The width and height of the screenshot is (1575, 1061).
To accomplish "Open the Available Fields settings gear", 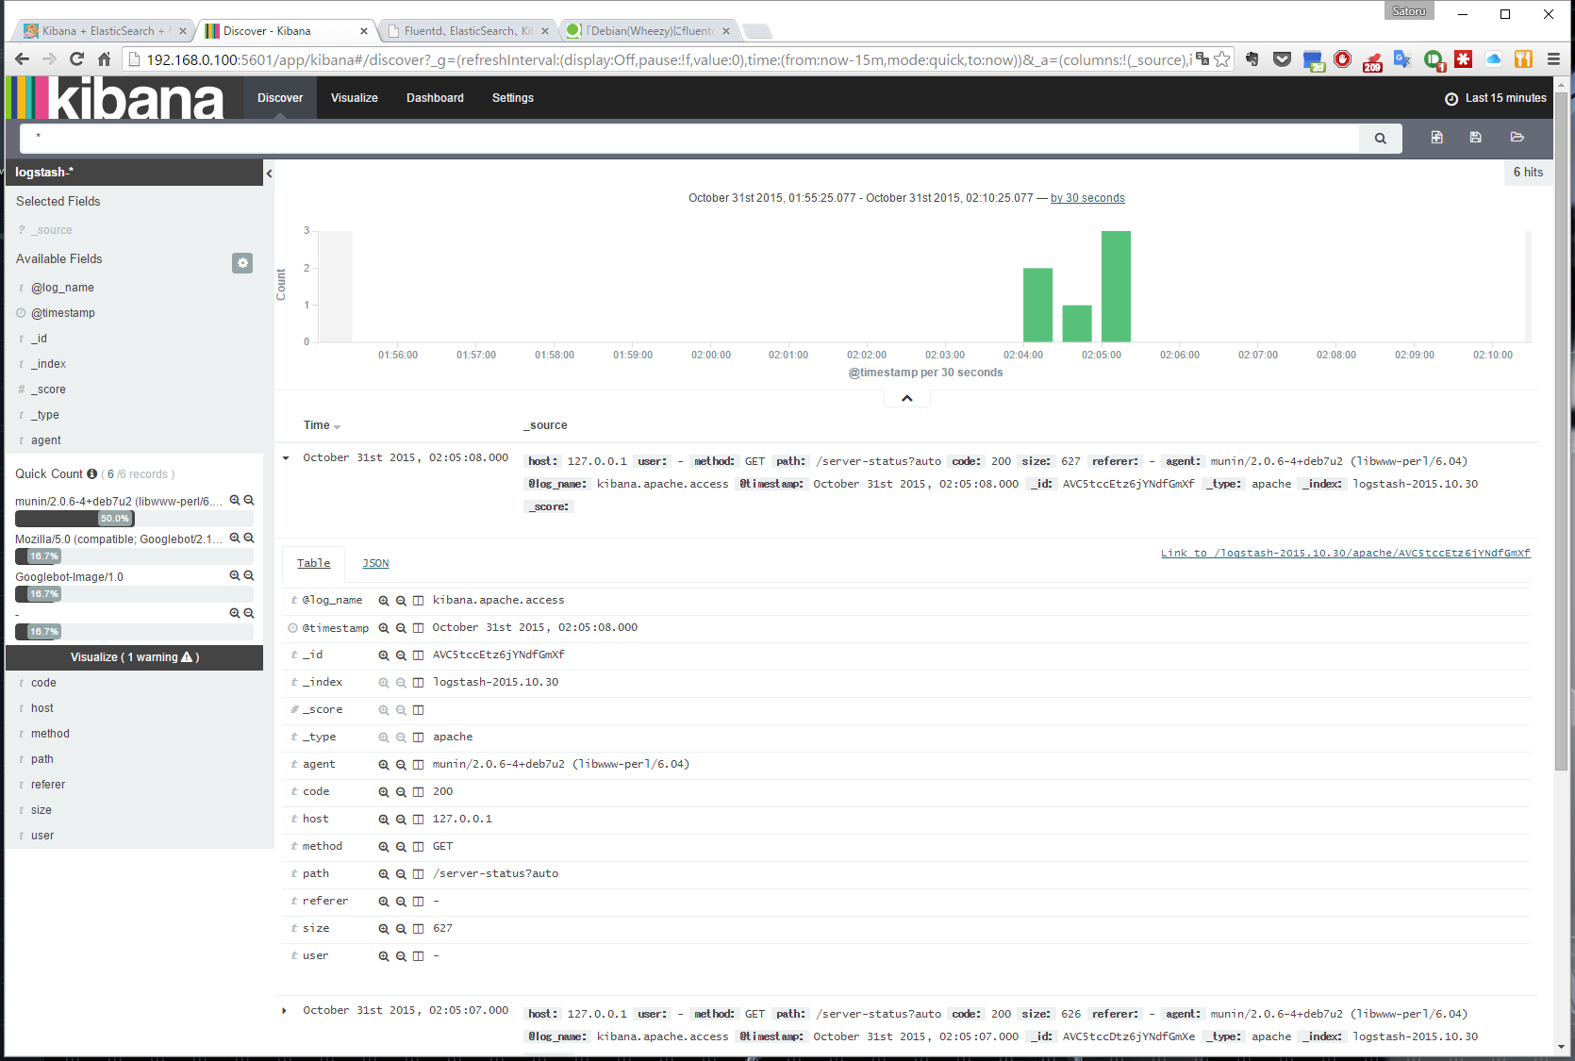I will point(242,263).
